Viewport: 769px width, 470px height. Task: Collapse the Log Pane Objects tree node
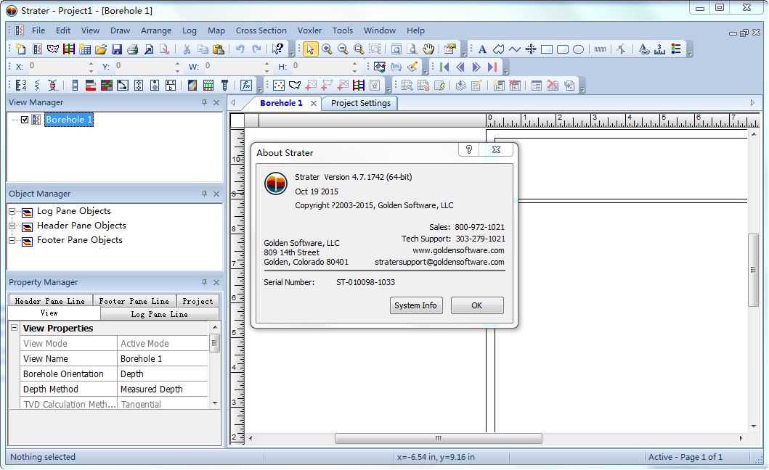(x=12, y=212)
